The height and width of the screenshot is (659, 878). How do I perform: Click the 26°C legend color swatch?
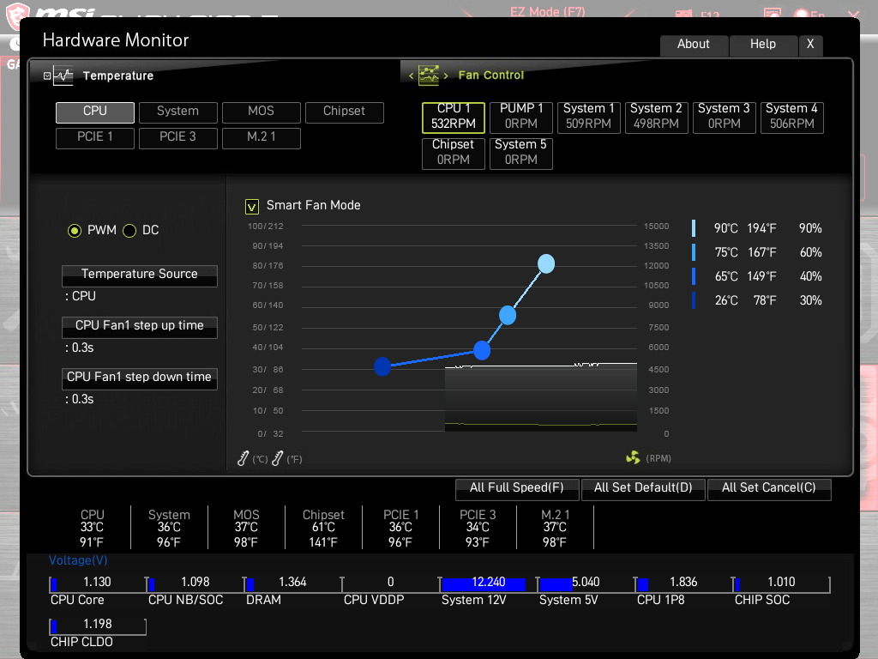pyautogui.click(x=694, y=300)
